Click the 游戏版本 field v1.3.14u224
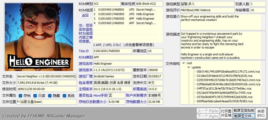The image size is (268, 120). (x=112, y=70)
